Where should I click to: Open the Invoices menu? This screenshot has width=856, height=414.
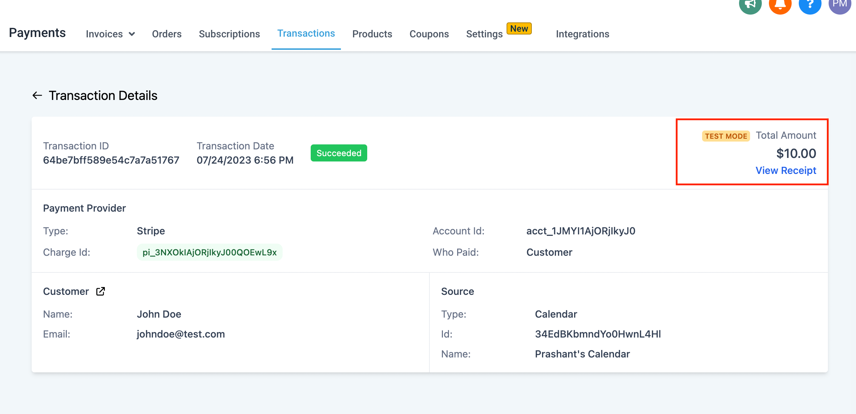point(110,34)
